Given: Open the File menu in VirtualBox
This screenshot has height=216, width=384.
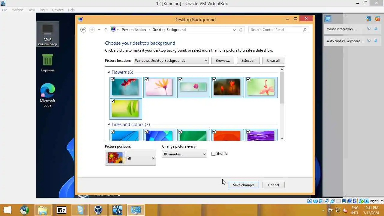Looking at the screenshot, I should 4,10.
